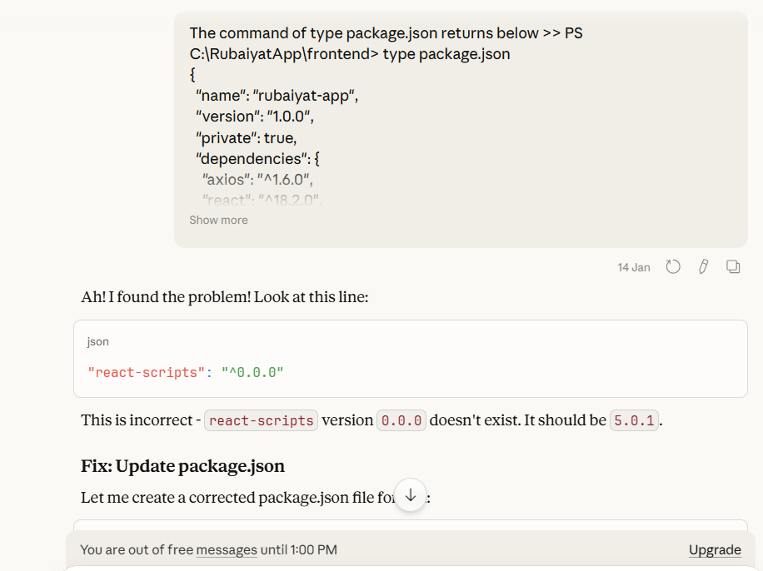Click the retry message icon

(673, 267)
